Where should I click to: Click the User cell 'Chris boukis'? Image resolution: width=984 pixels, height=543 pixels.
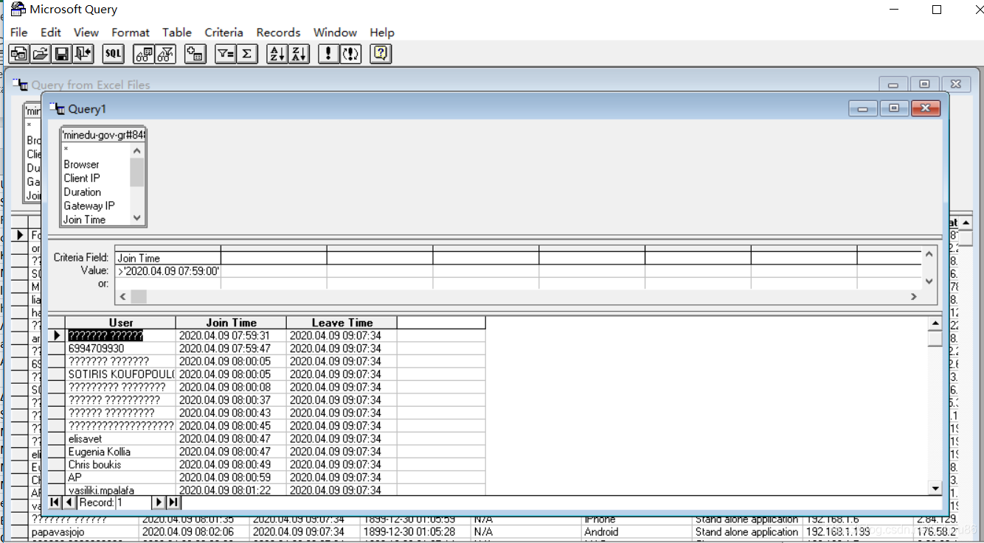(121, 464)
